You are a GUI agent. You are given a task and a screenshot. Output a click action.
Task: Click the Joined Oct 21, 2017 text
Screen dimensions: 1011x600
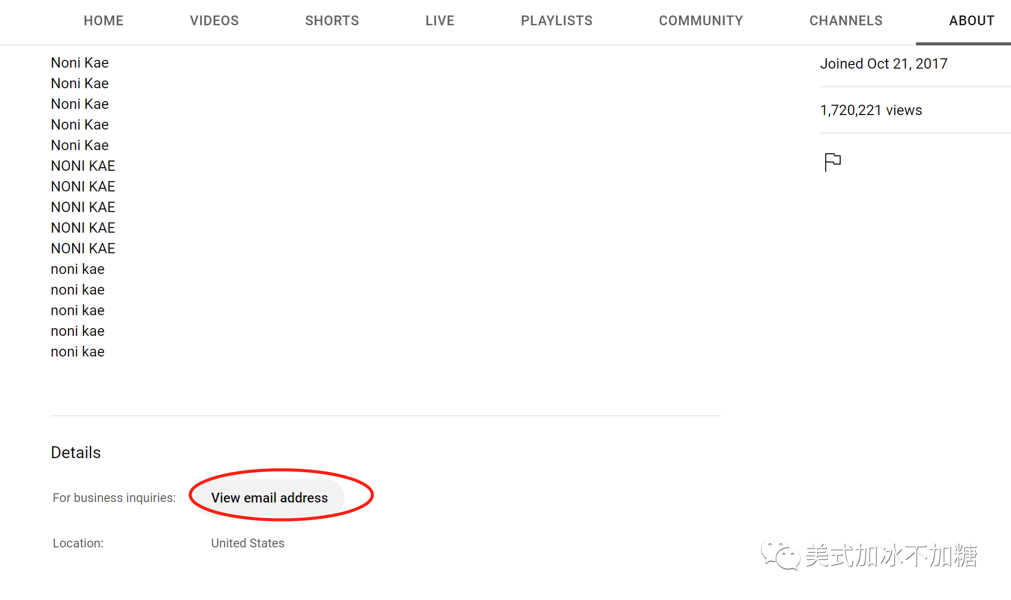click(x=884, y=63)
